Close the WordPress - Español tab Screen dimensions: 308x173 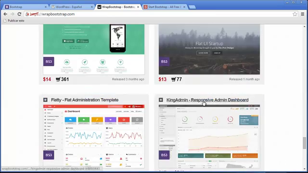[92, 7]
